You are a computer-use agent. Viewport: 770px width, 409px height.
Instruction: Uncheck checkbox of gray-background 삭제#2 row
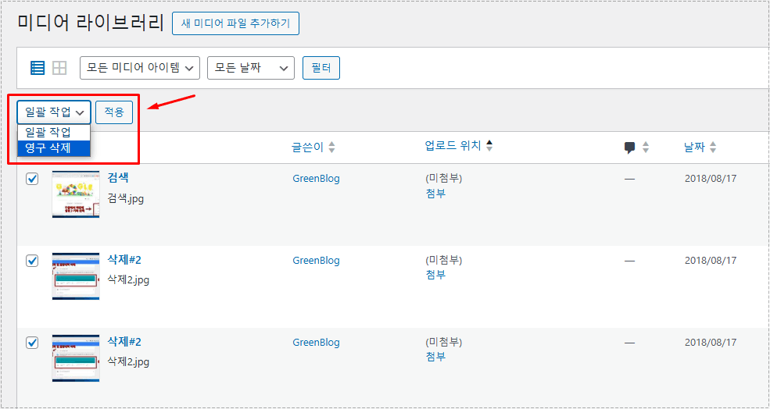[x=32, y=343]
